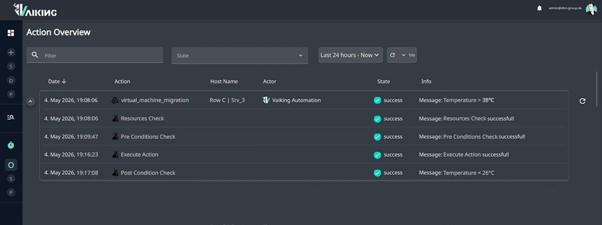
Task: Click the plus add icon in sidebar
Action: click(x=11, y=52)
